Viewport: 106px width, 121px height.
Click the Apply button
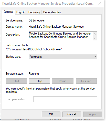(x=92, y=114)
